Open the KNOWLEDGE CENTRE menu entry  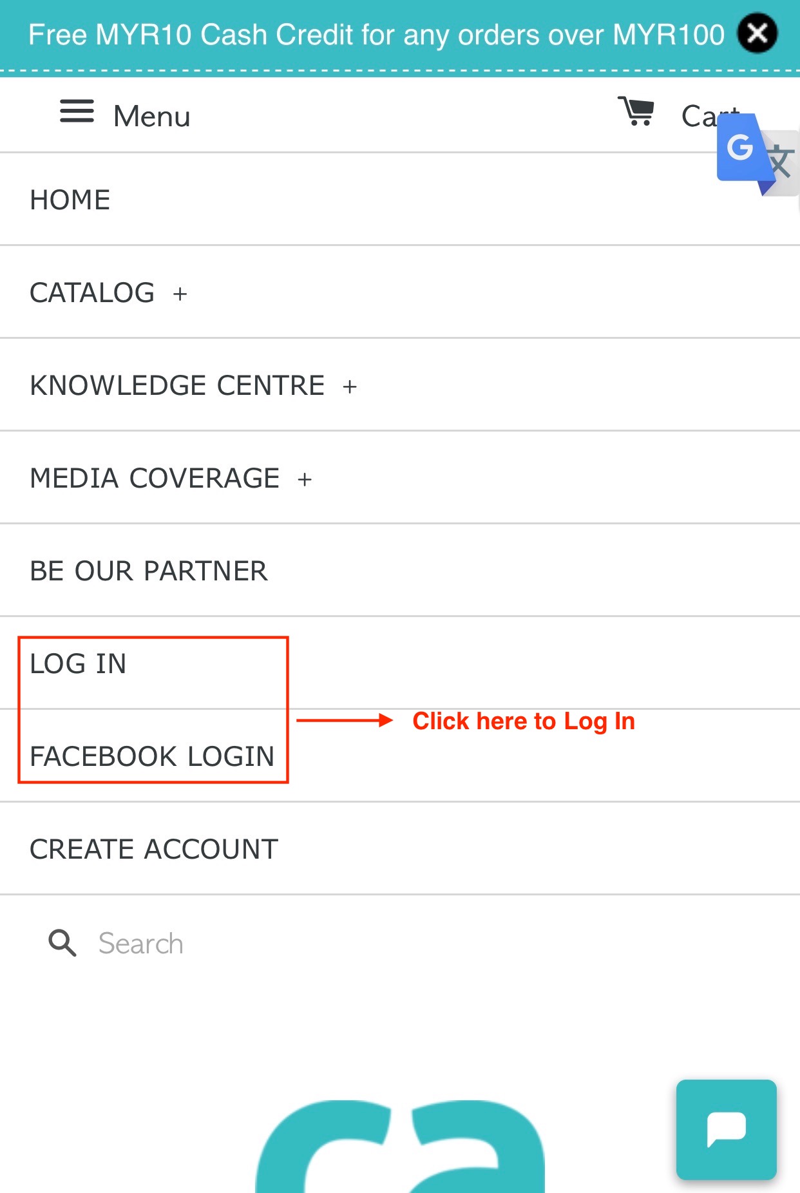pyautogui.click(x=177, y=385)
